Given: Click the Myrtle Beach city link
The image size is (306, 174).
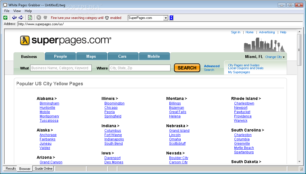Looking at the screenshot, I should pyautogui.click(x=244, y=148).
